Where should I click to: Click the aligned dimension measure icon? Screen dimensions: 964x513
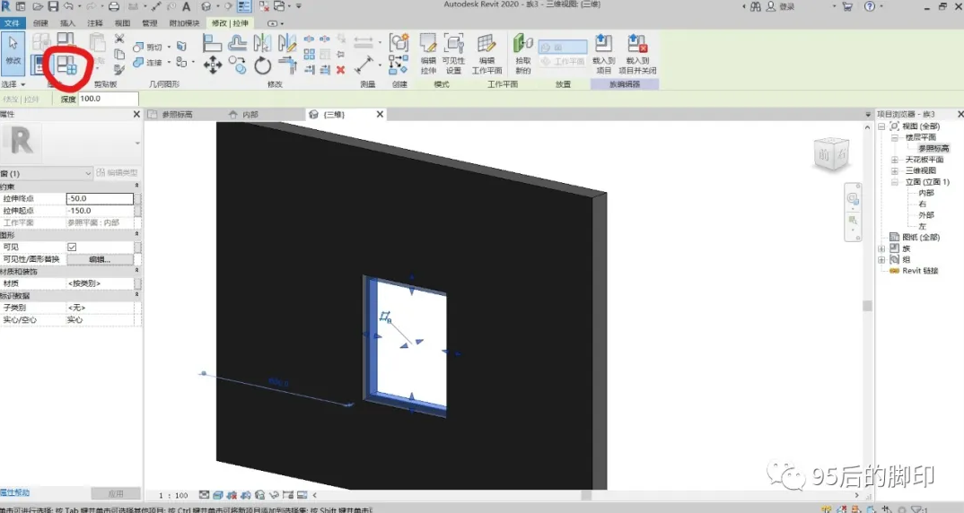click(364, 65)
